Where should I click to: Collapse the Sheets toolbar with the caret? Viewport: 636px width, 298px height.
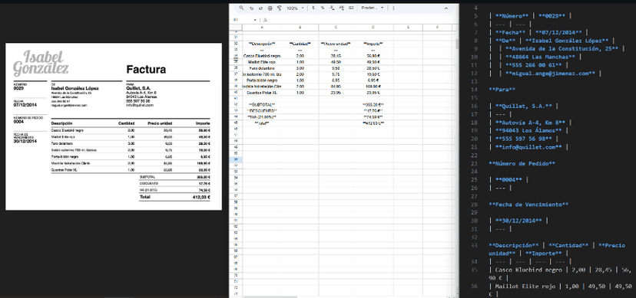[x=446, y=8]
